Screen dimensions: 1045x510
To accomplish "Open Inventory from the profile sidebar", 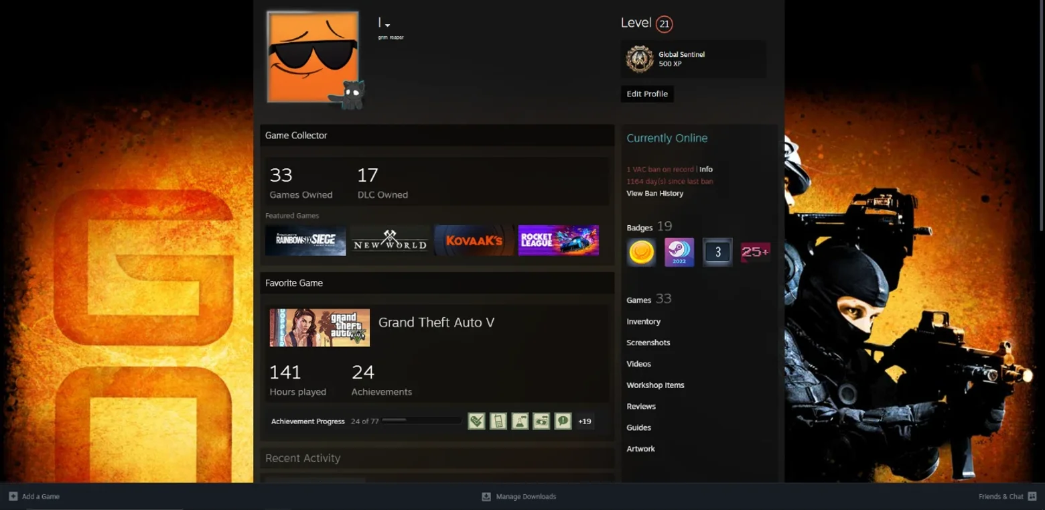I will click(644, 322).
